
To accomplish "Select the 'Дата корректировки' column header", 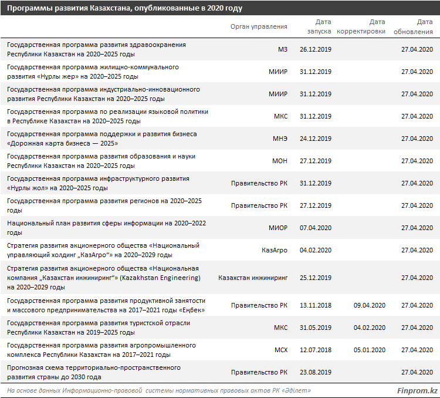I will [x=361, y=26].
